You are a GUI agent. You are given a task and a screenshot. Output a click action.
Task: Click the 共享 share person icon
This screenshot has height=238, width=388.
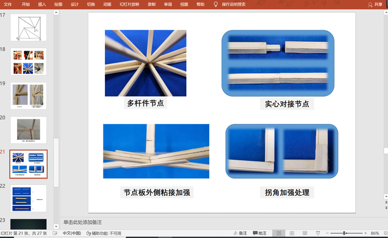371,4
